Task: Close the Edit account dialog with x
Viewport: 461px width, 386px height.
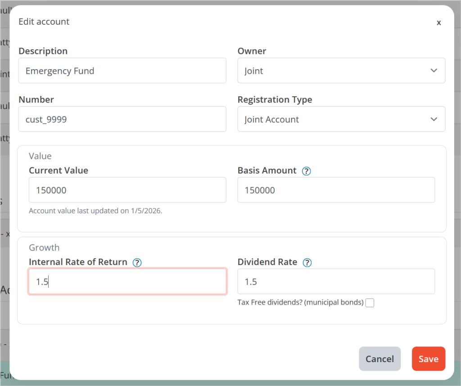Action: [x=438, y=22]
